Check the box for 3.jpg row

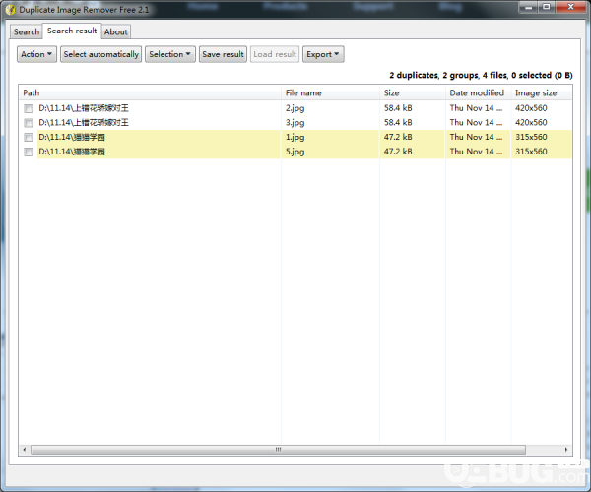pos(29,123)
